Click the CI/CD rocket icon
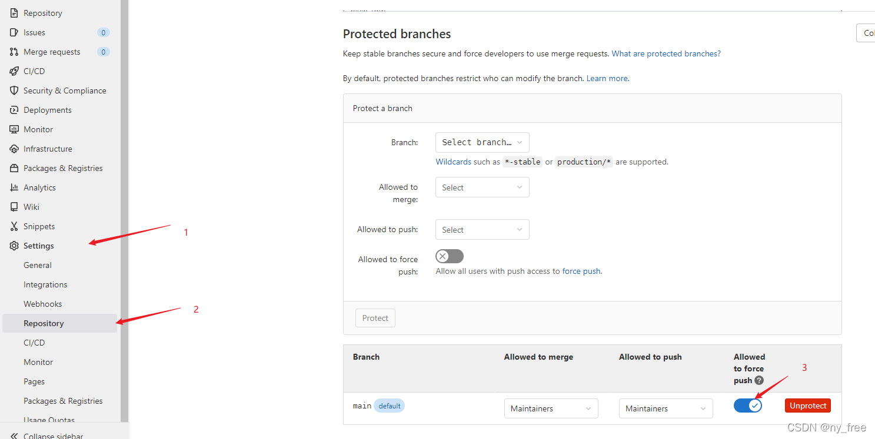The height and width of the screenshot is (439, 875). [x=14, y=71]
